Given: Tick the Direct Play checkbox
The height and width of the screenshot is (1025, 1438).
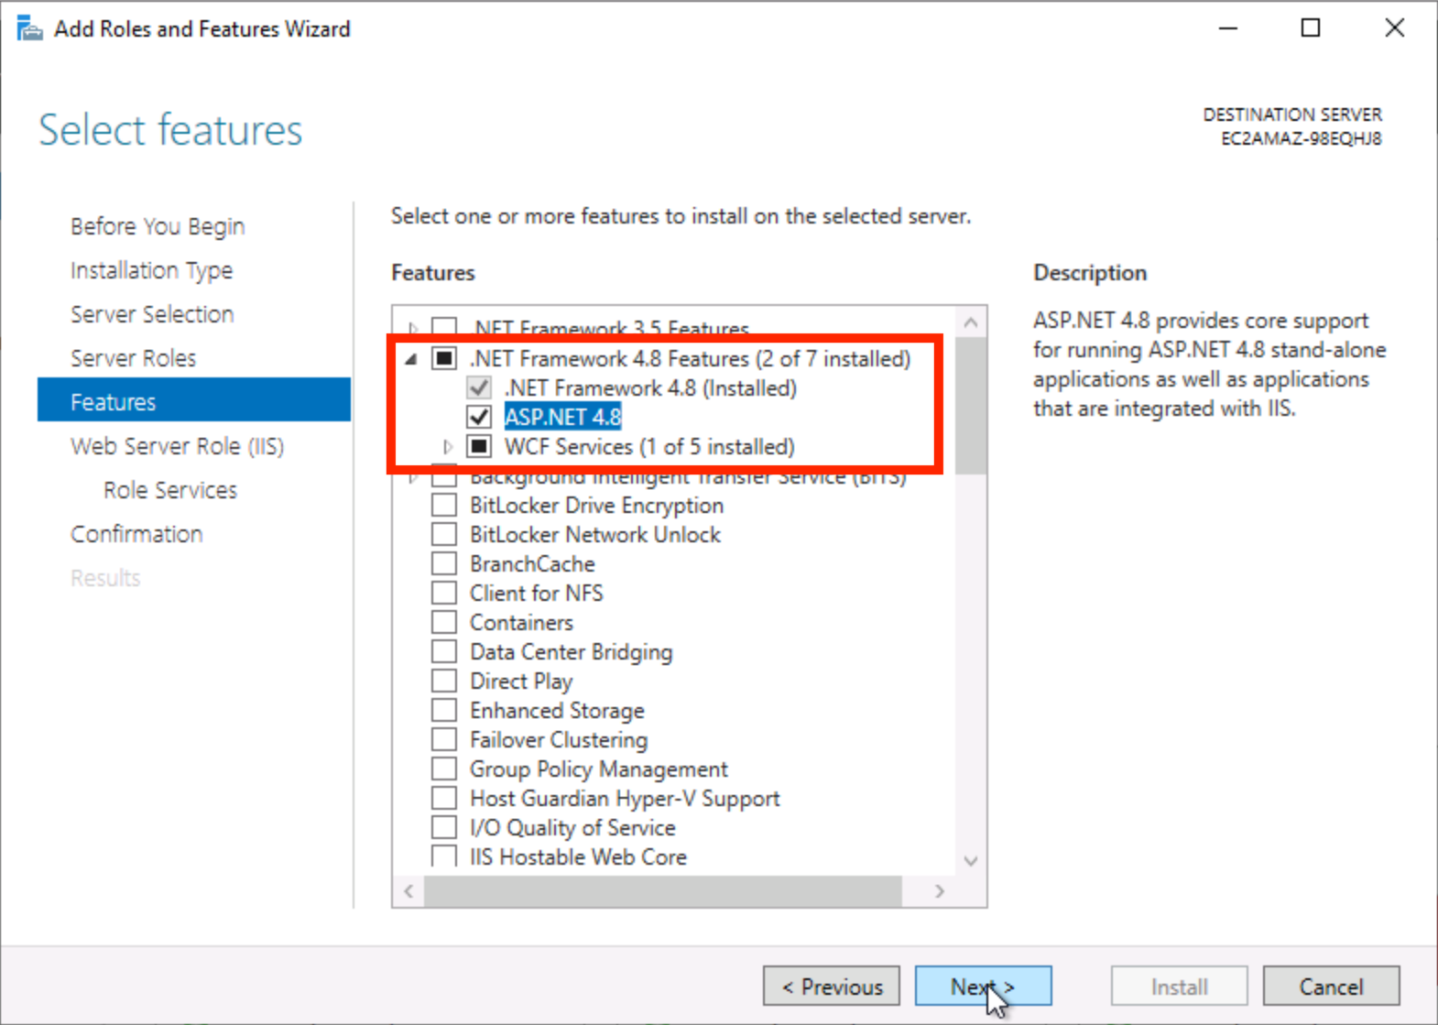Looking at the screenshot, I should (444, 681).
